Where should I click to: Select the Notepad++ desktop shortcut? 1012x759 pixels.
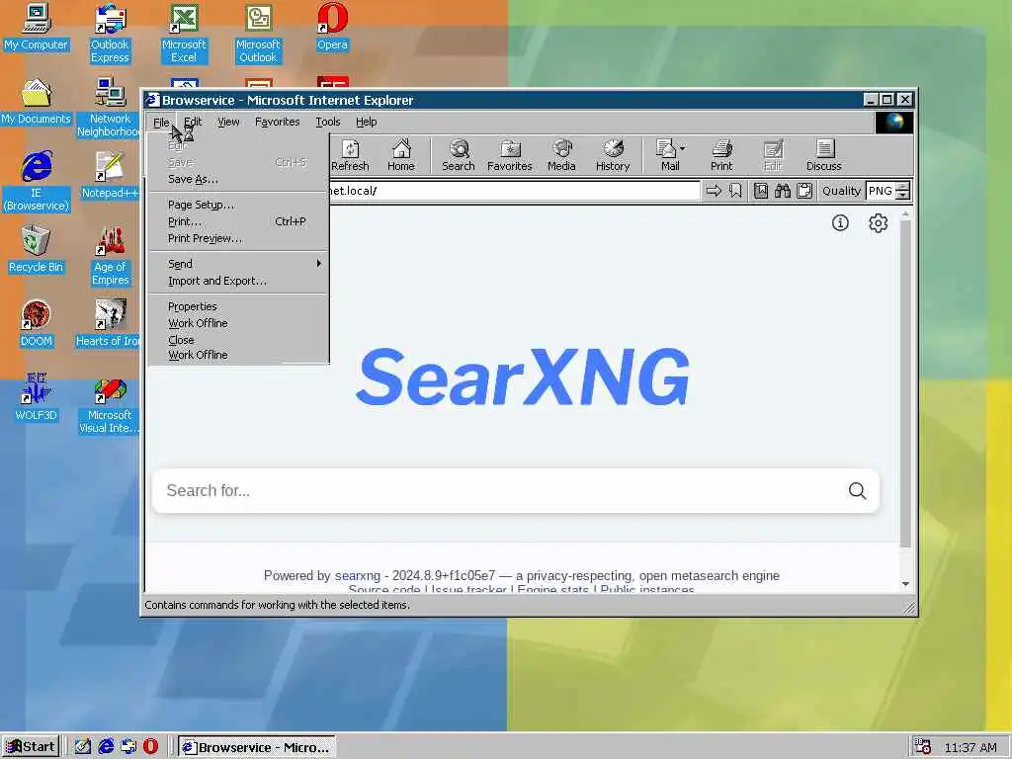point(110,176)
